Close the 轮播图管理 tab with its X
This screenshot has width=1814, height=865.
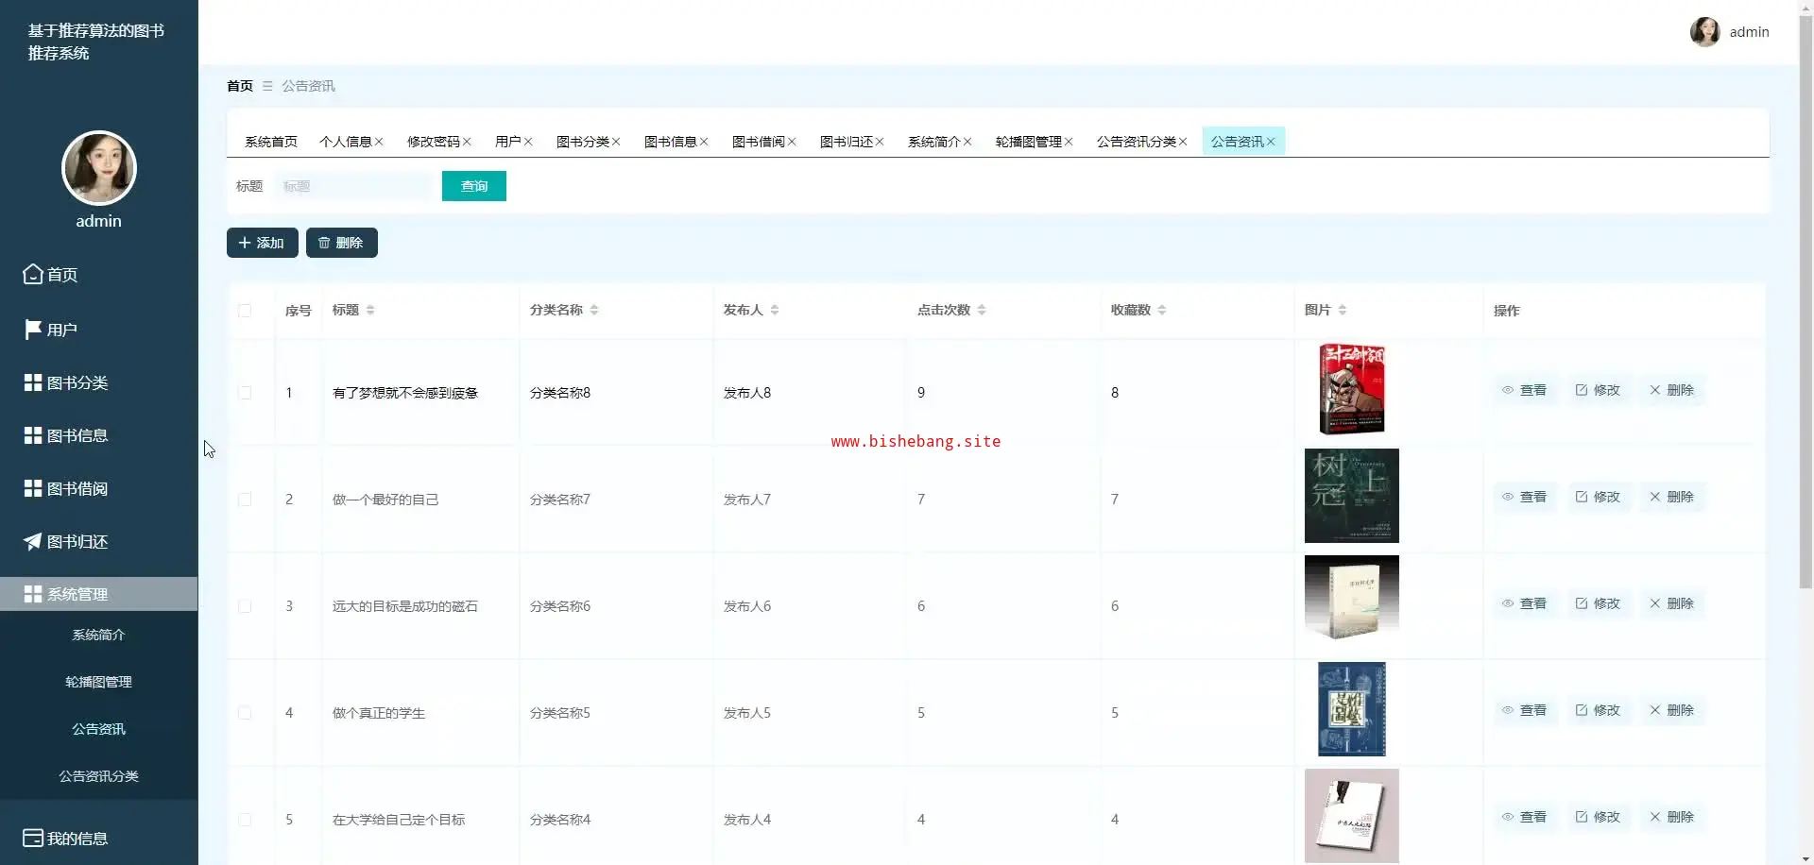tap(1069, 142)
